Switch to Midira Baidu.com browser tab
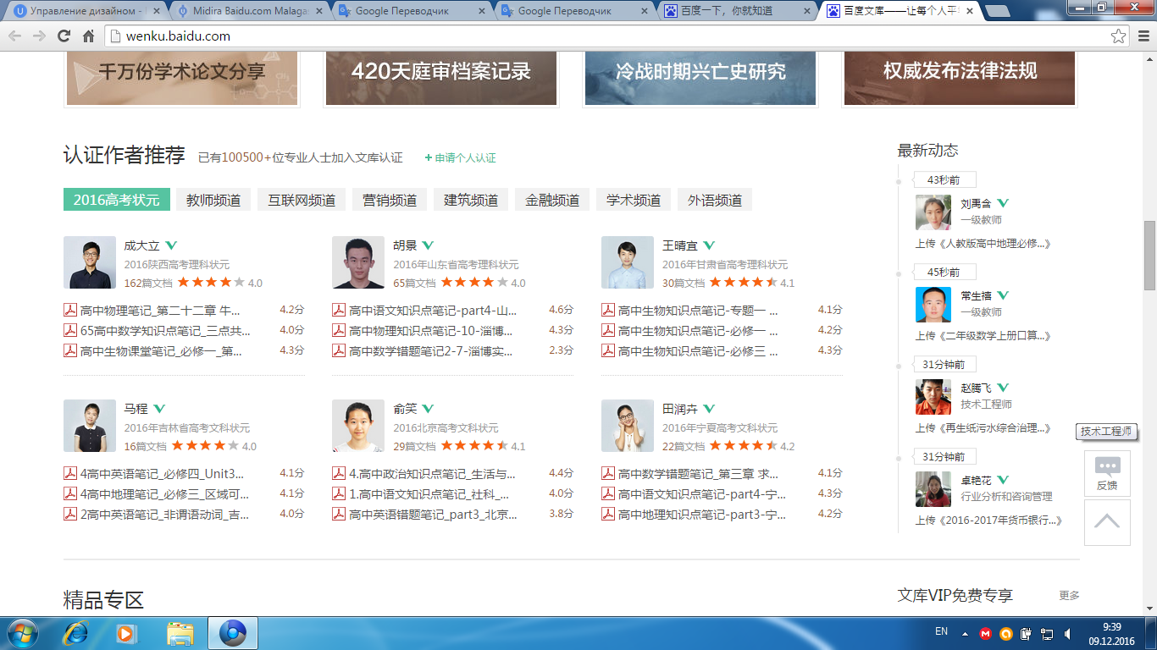 click(x=250, y=11)
